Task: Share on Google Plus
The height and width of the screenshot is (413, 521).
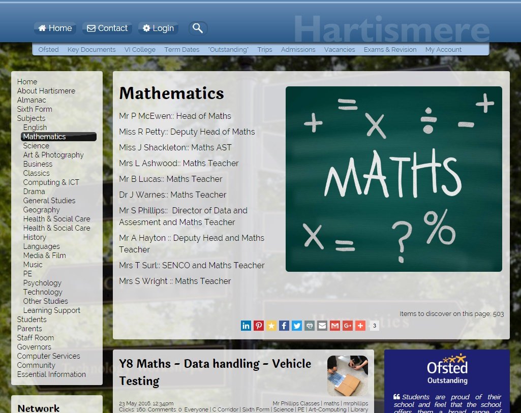Action: [x=348, y=326]
